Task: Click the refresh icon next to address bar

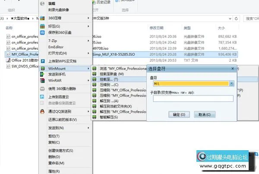Action: (x=236, y=19)
